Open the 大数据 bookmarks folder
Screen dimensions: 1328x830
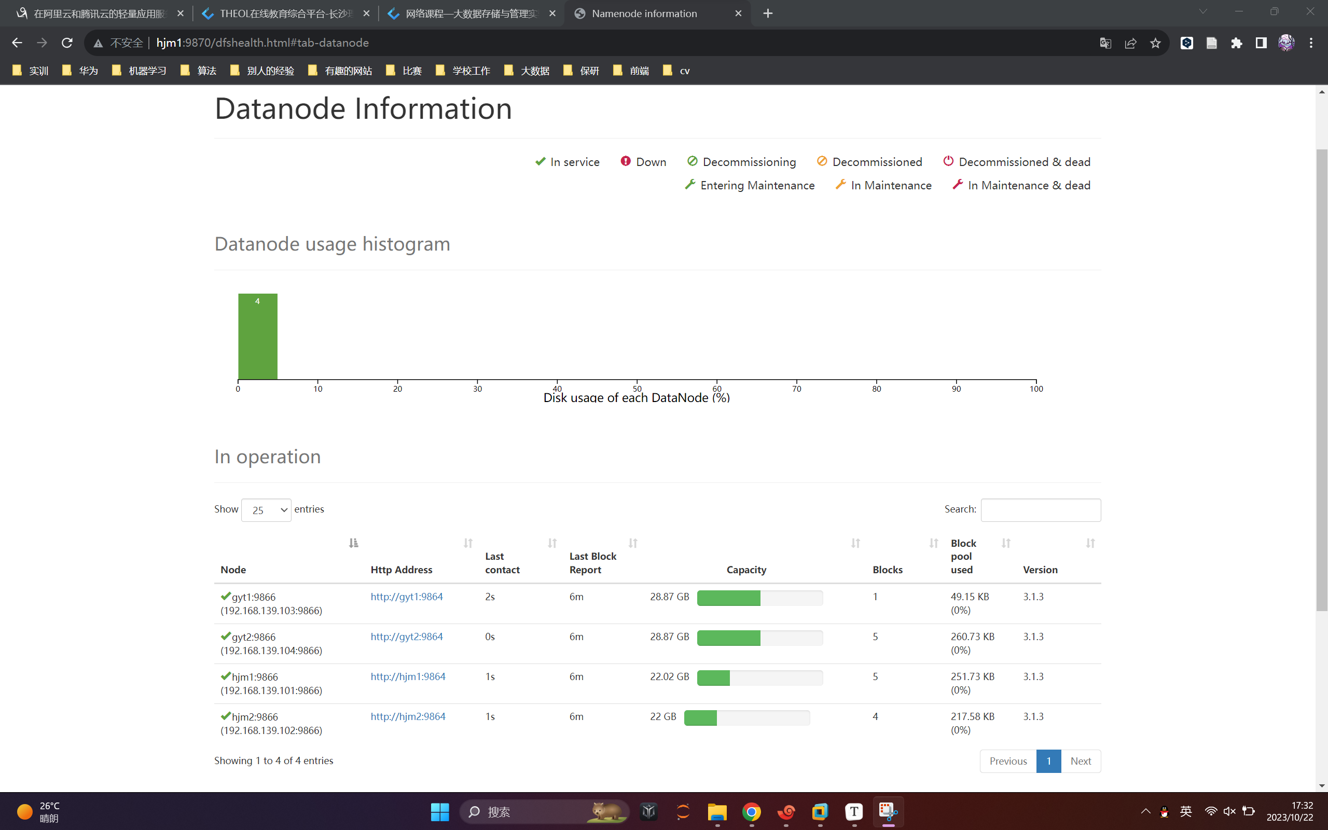tap(527, 70)
